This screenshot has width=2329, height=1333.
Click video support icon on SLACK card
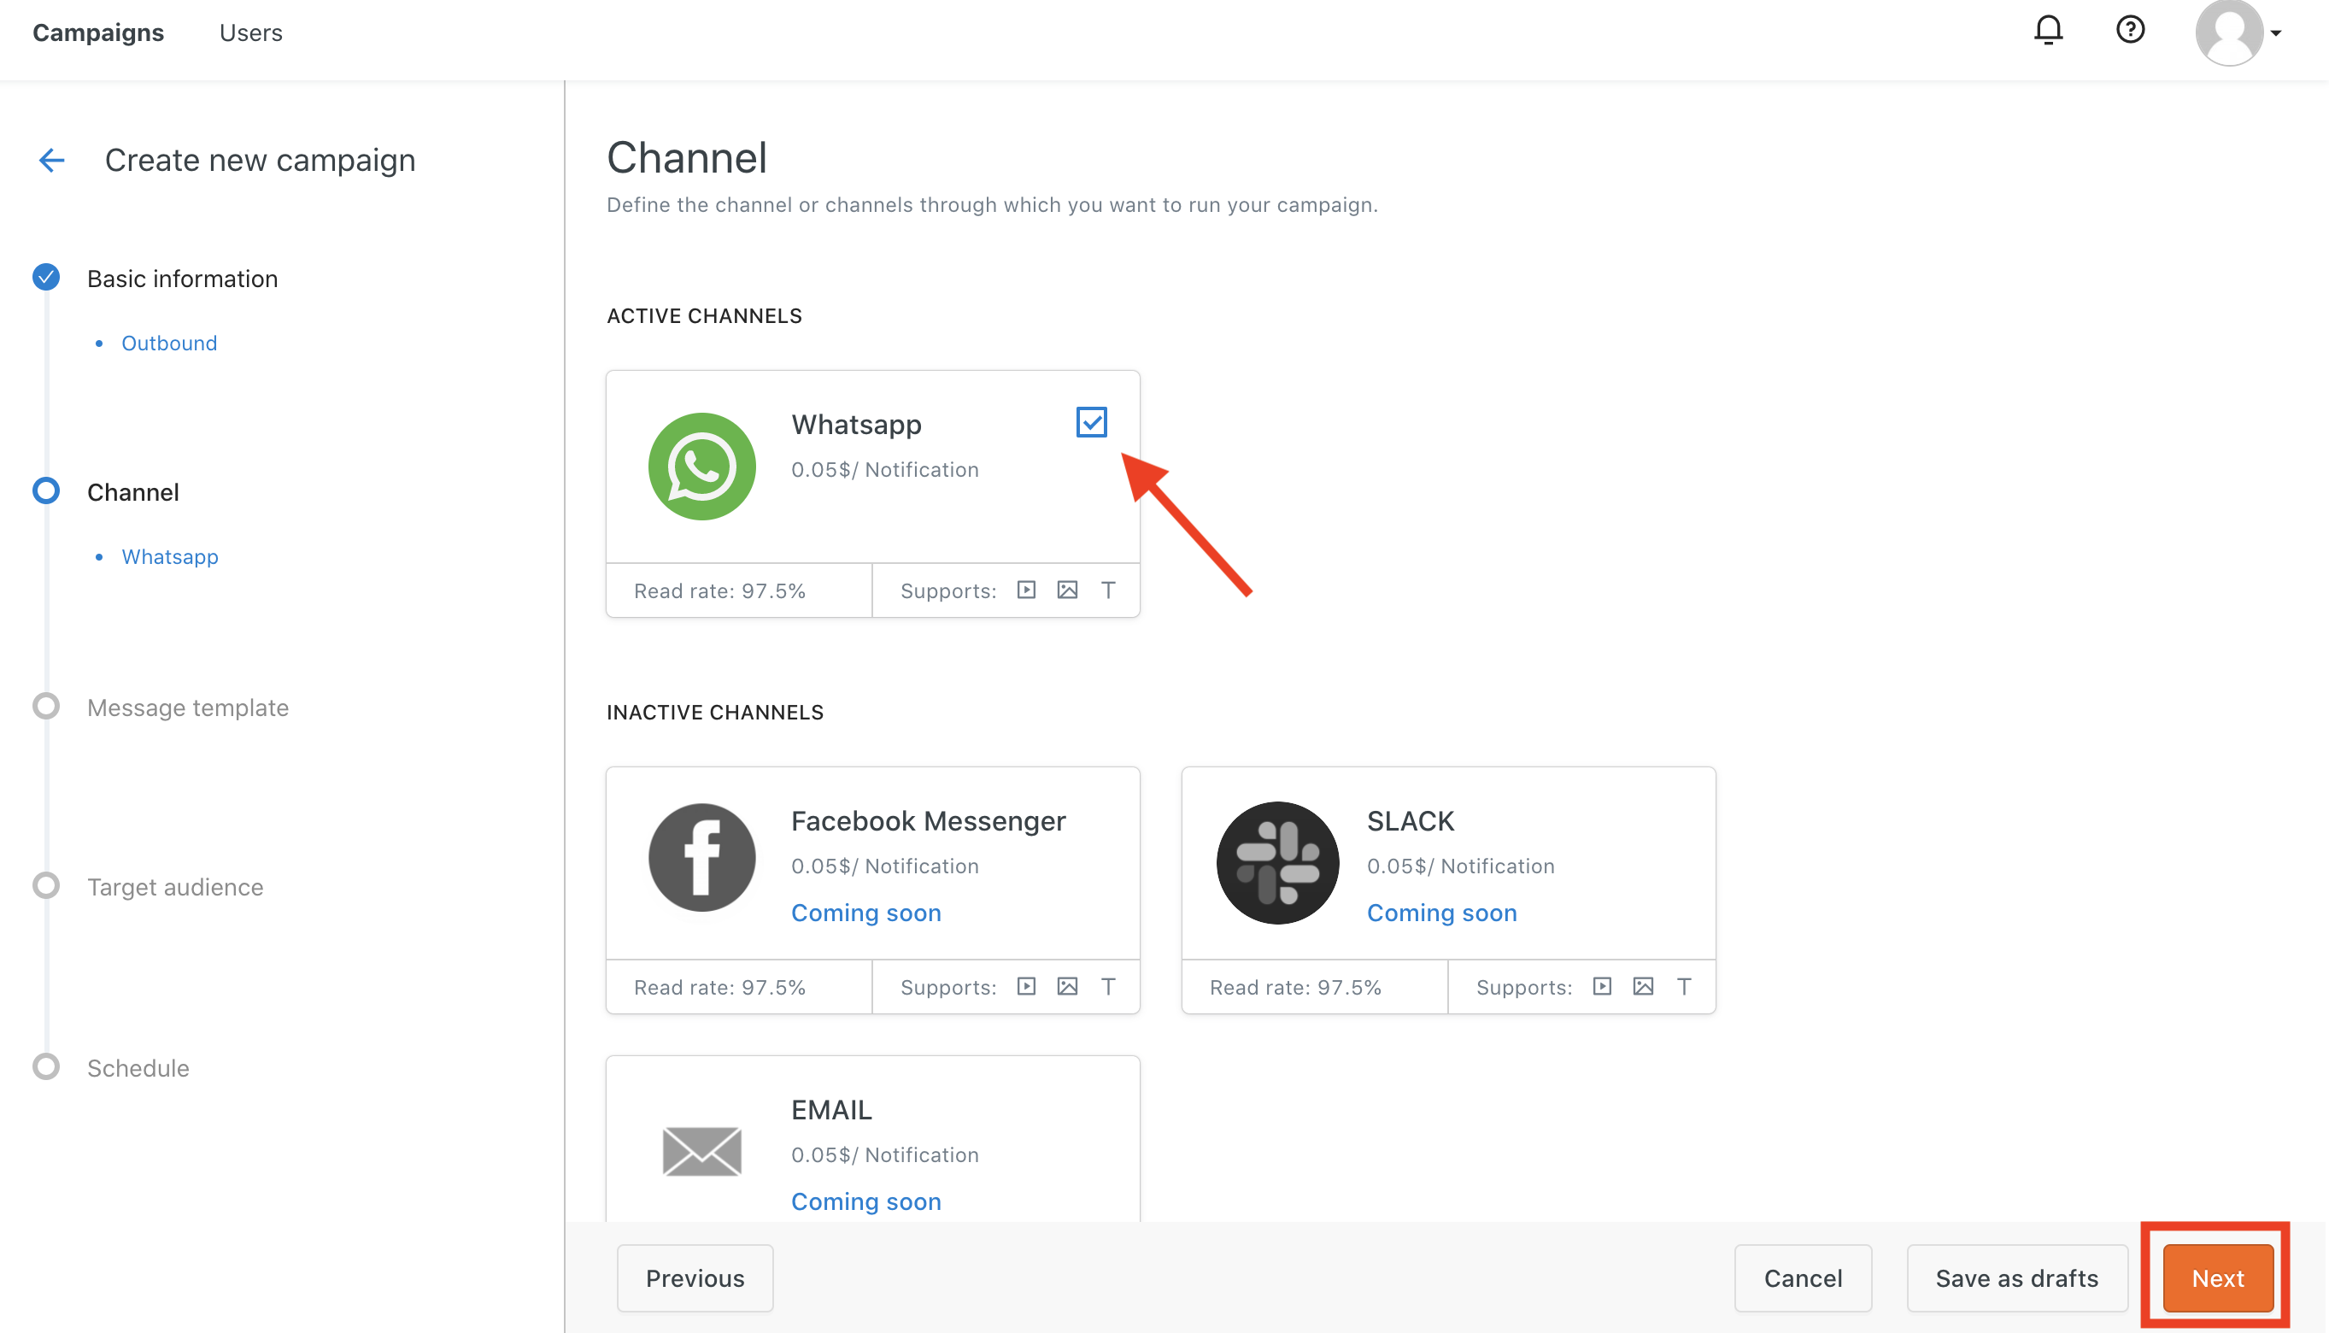click(x=1603, y=986)
